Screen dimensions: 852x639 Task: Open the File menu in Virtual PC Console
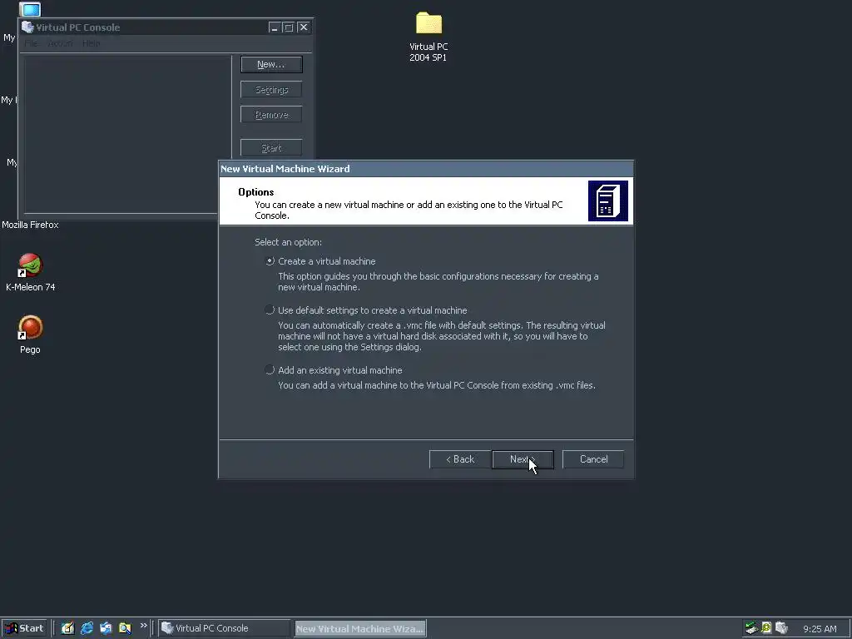pos(31,43)
